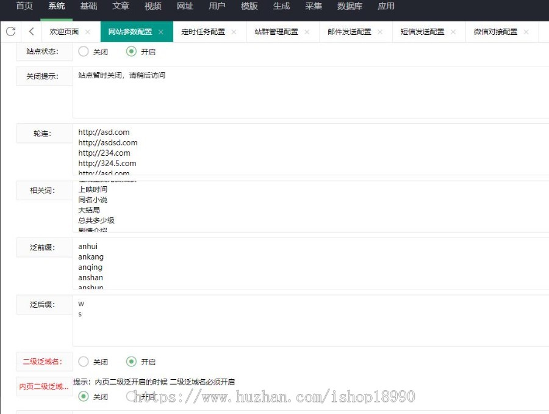Open the 模版 top menu

[249, 6]
